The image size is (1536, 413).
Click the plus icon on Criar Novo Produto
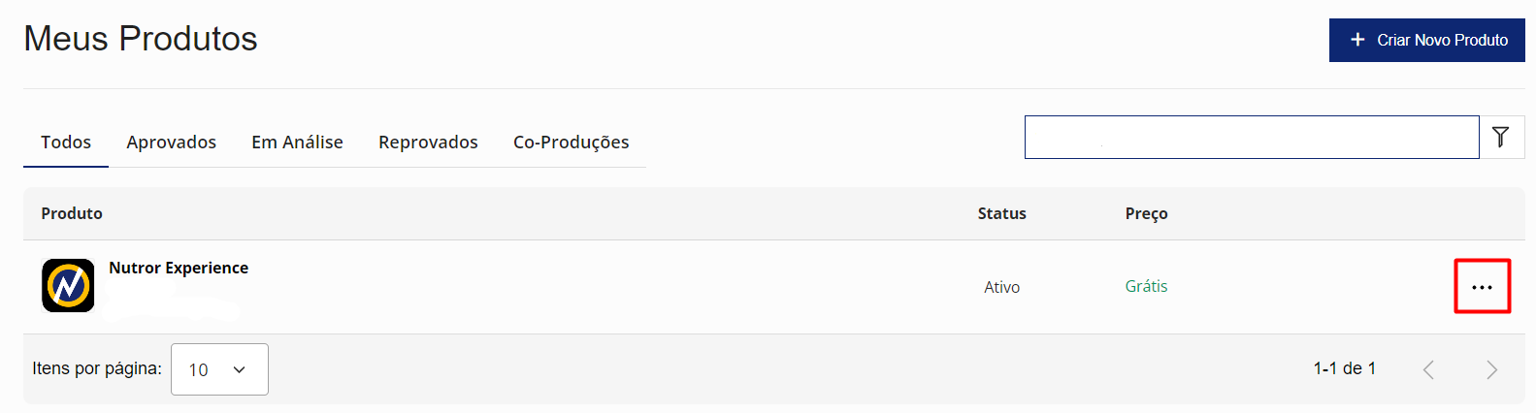click(x=1357, y=40)
